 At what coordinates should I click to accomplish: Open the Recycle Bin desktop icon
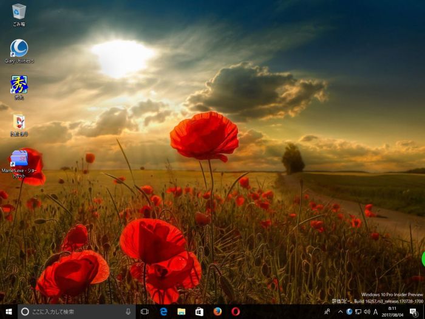[x=19, y=12]
